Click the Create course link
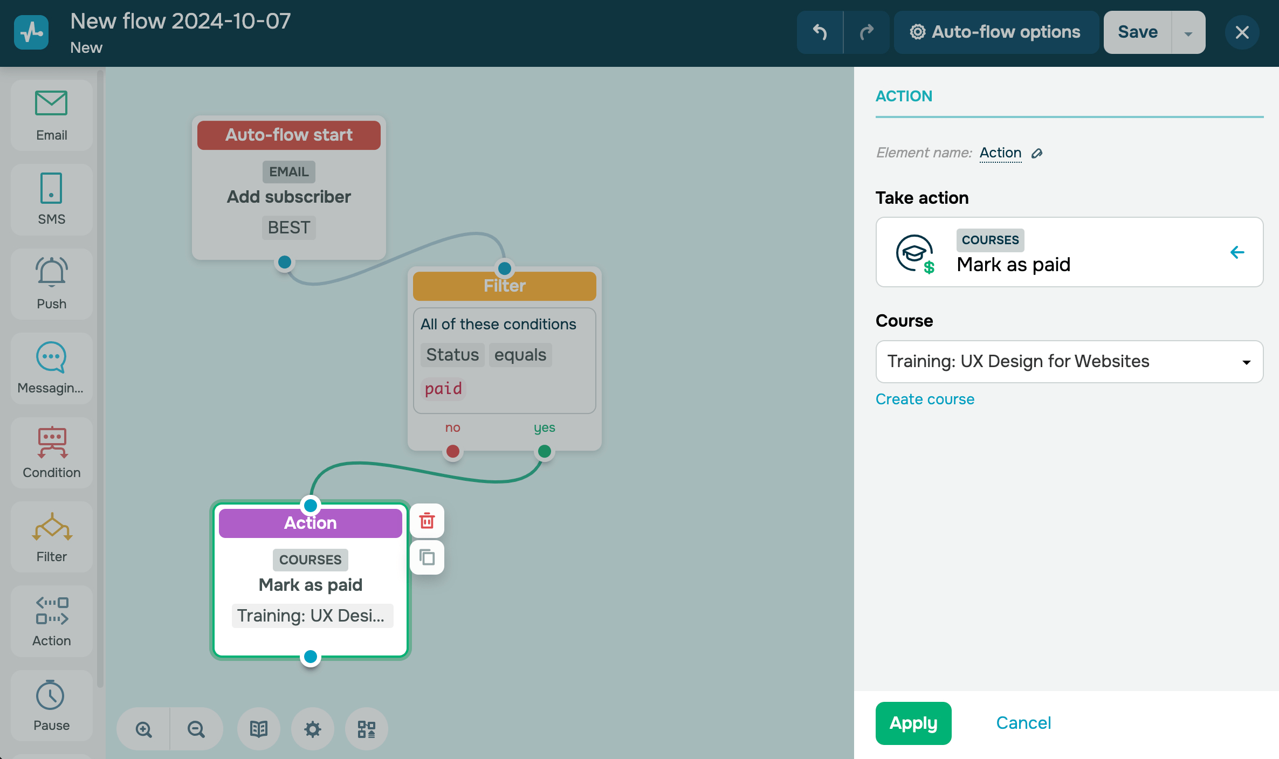 pos(925,399)
